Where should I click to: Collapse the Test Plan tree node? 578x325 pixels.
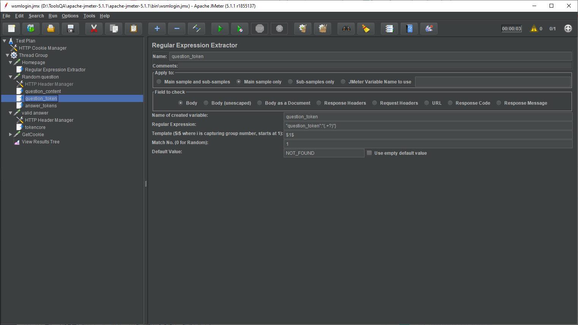click(5, 41)
